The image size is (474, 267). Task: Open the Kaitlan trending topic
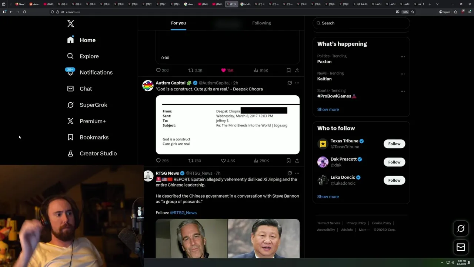pos(324,79)
